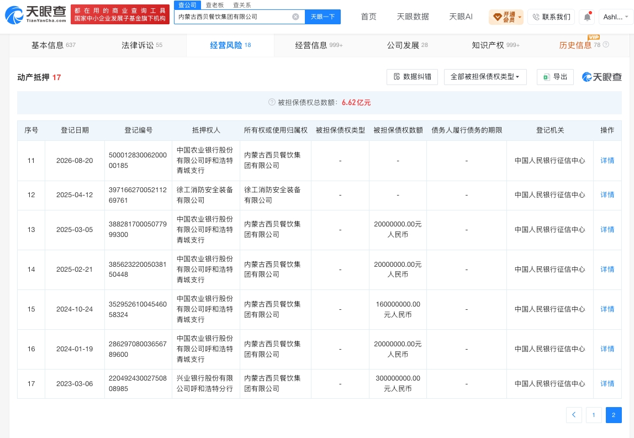
Task: Open the 开通会员 VIP dropdown
Action: coord(506,17)
